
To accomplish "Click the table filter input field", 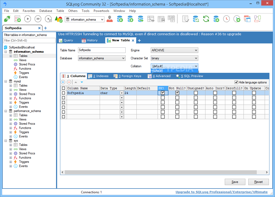I will point(29,41).
